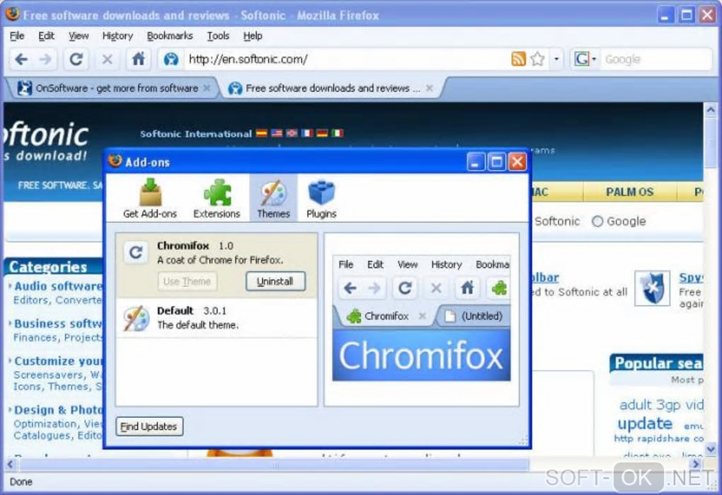The height and width of the screenshot is (495, 722).
Task: Click the horizontal scrollbar thumb
Action: click(275, 465)
